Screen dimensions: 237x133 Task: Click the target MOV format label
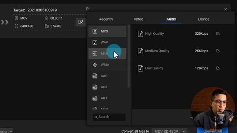24,18
